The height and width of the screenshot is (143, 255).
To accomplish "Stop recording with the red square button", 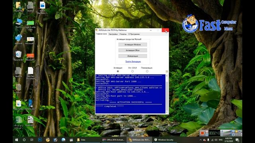I will click(x=202, y=133).
